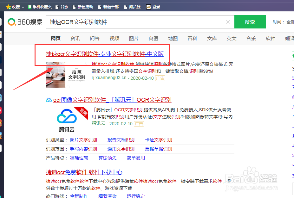Switch to the 音乐 tab

(x=251, y=39)
